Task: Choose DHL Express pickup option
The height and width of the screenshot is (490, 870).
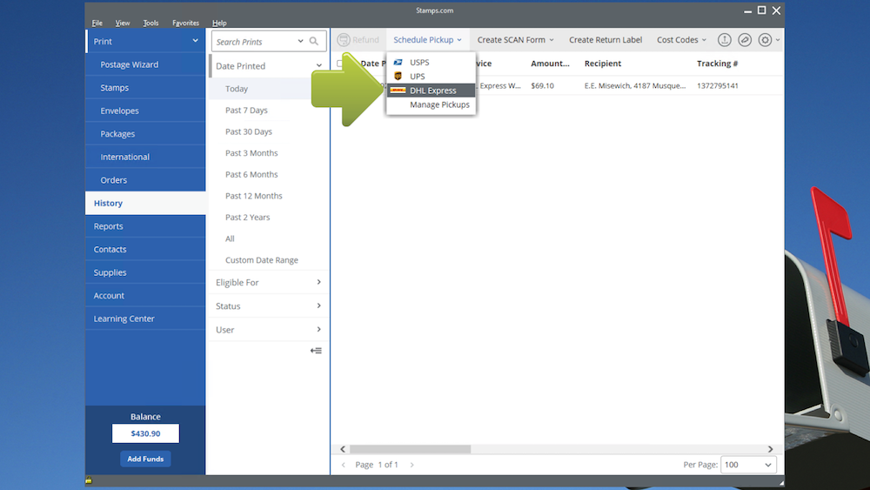Action: click(x=432, y=91)
